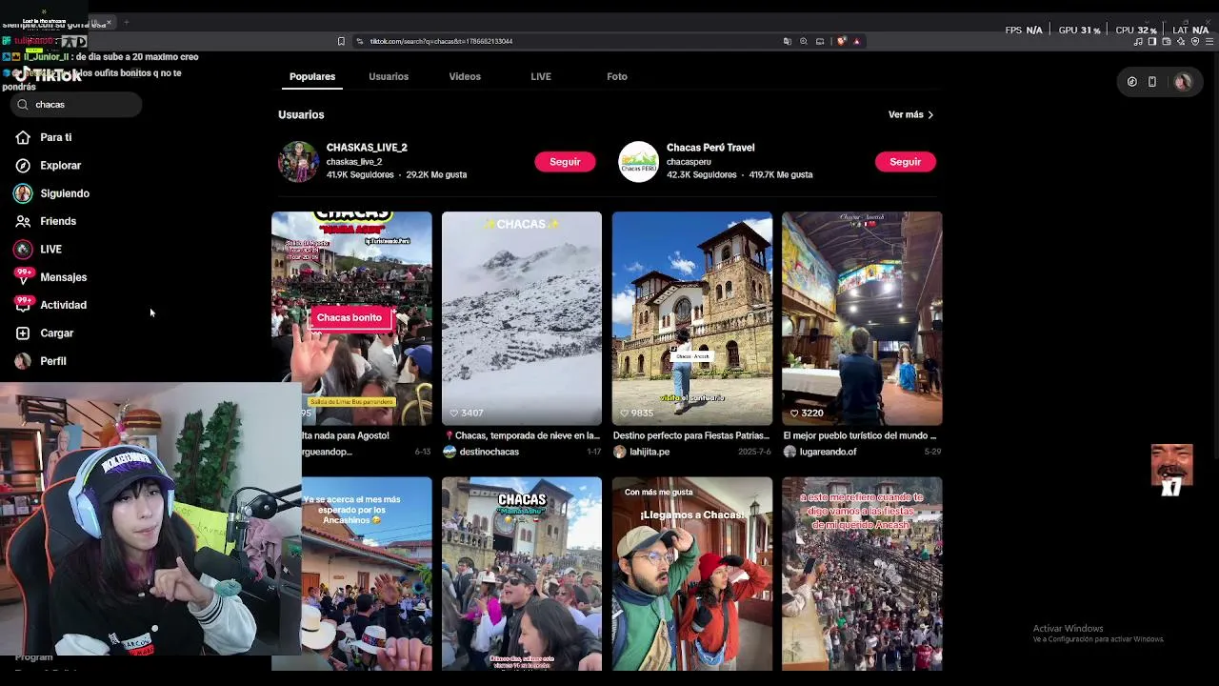This screenshot has width=1219, height=686.
Task: Open the 'mes más esperado' Ancashinos video
Action: [367, 574]
